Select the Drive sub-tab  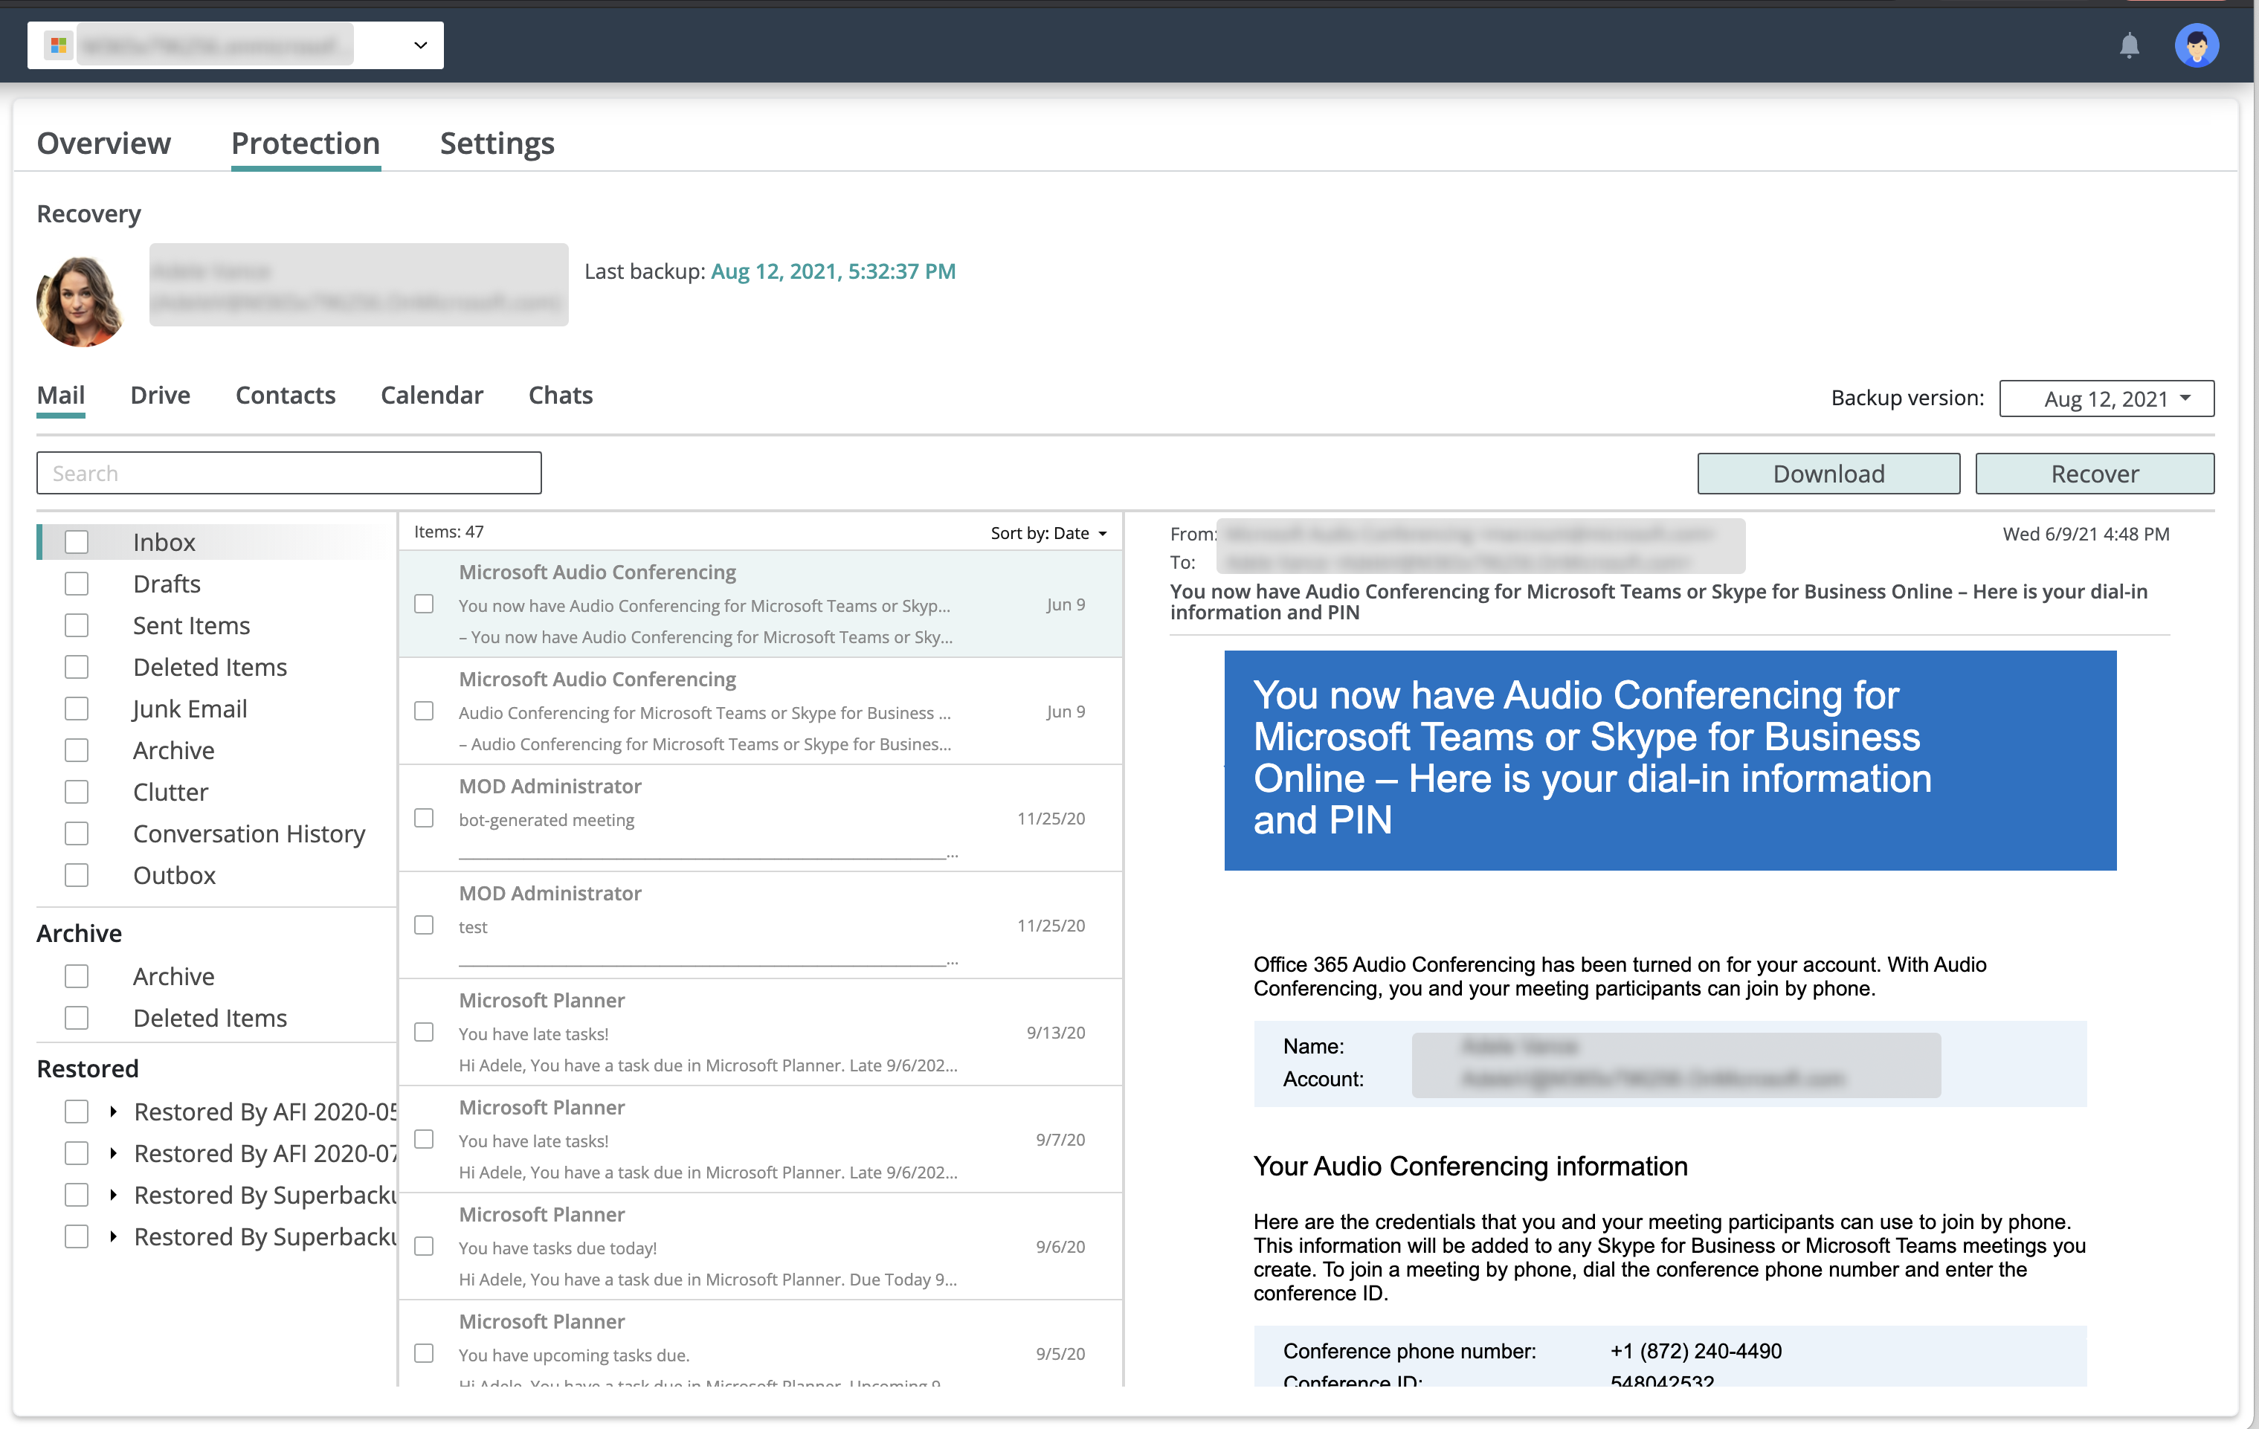tap(161, 395)
